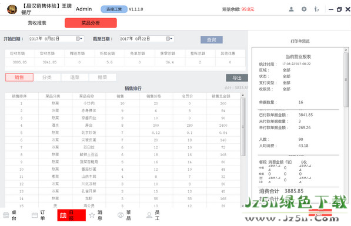The height and width of the screenshot is (226, 351).
Task: Click the 人均消费 43.18 line
Action: click(283, 146)
